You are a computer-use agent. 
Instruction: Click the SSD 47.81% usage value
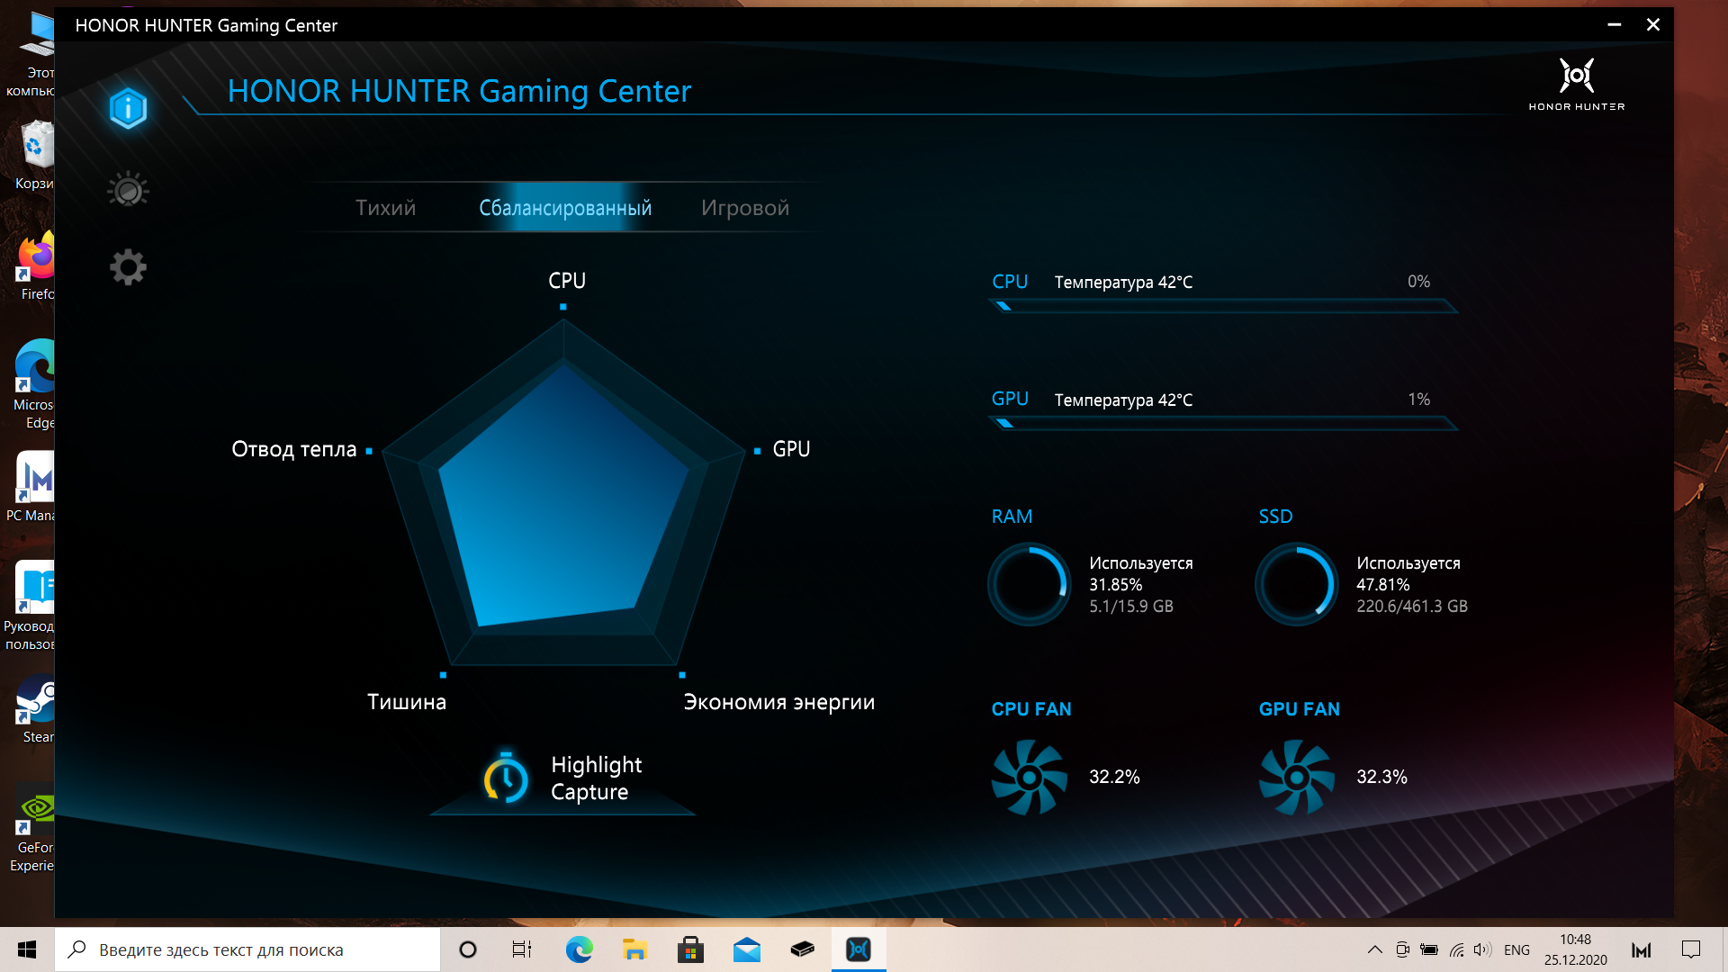tap(1382, 585)
